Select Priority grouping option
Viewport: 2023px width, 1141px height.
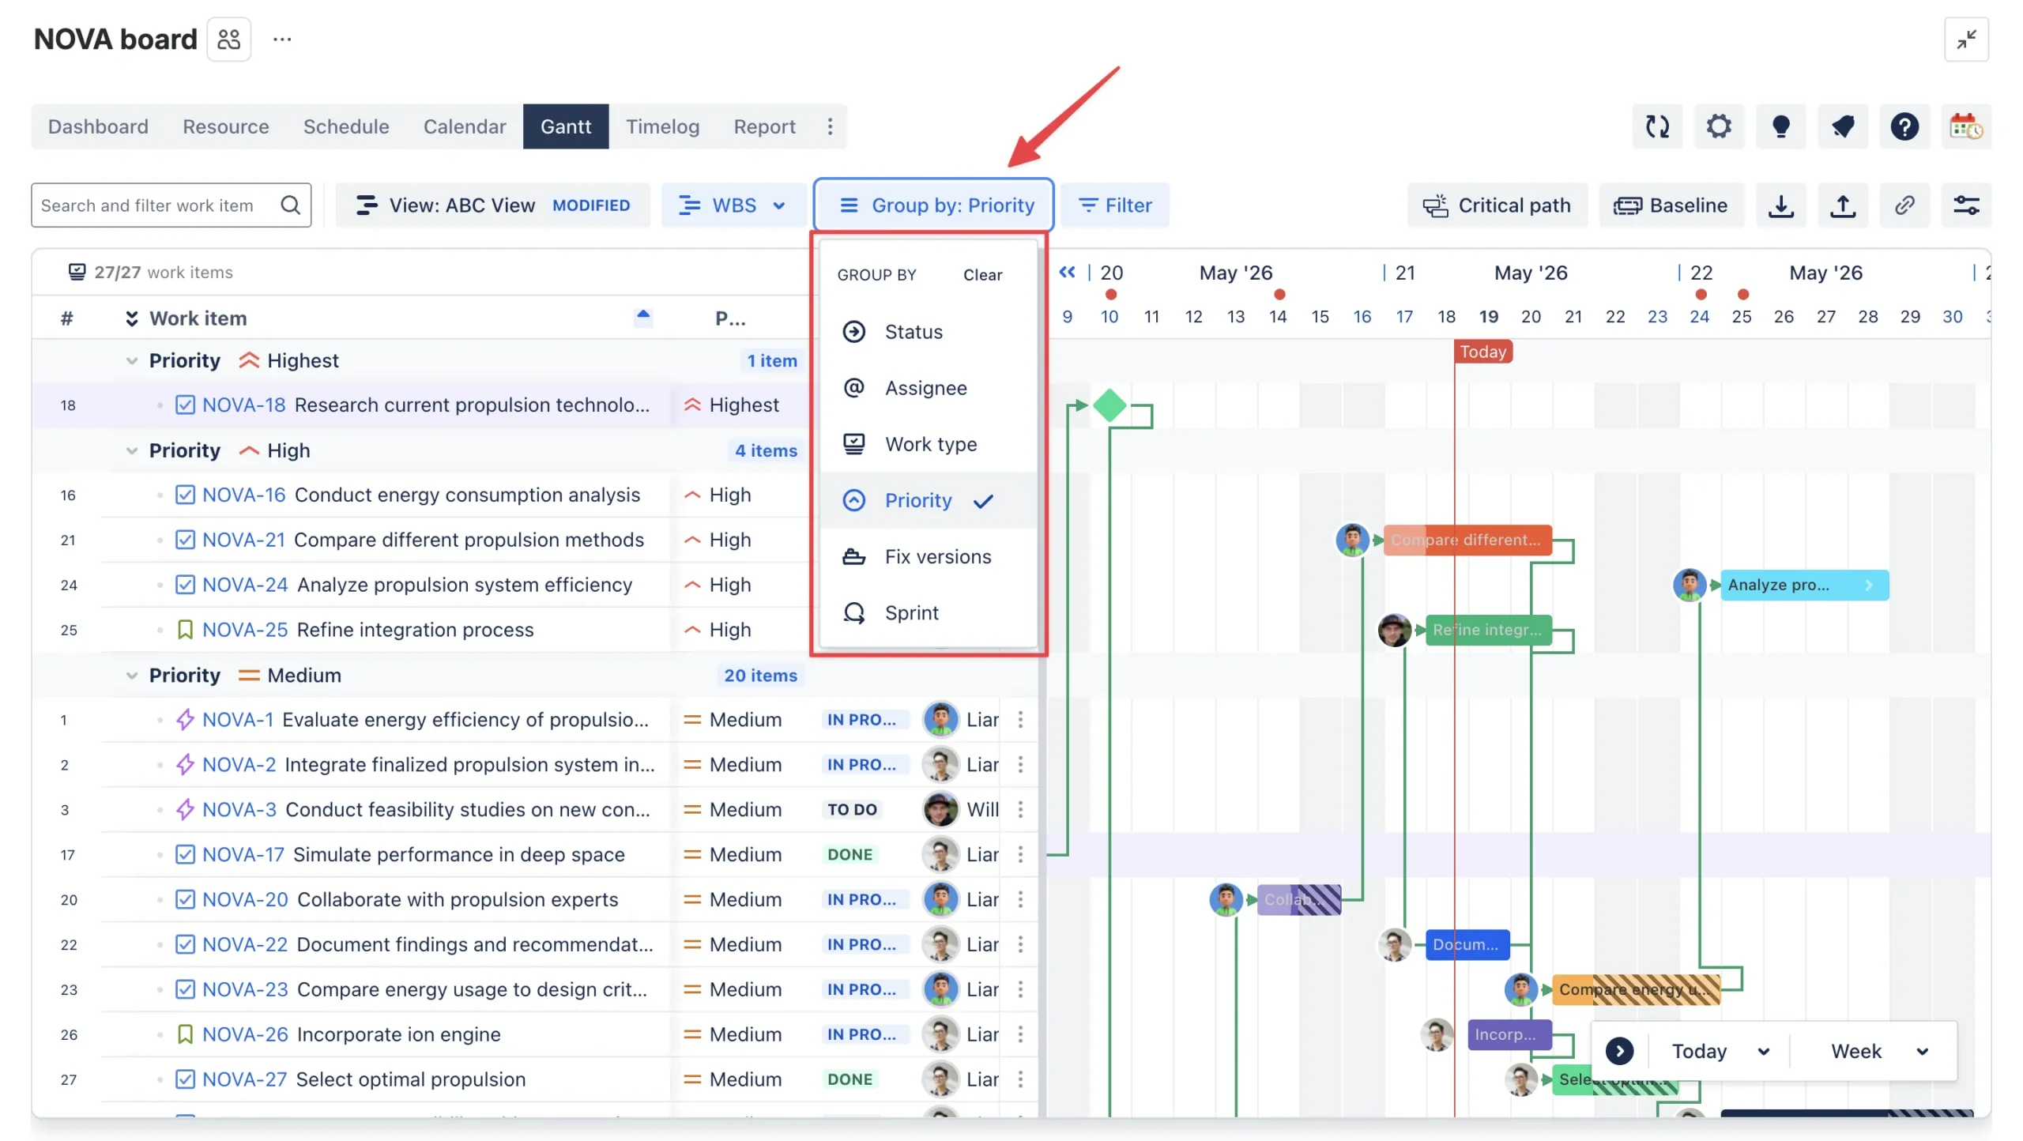click(x=928, y=500)
